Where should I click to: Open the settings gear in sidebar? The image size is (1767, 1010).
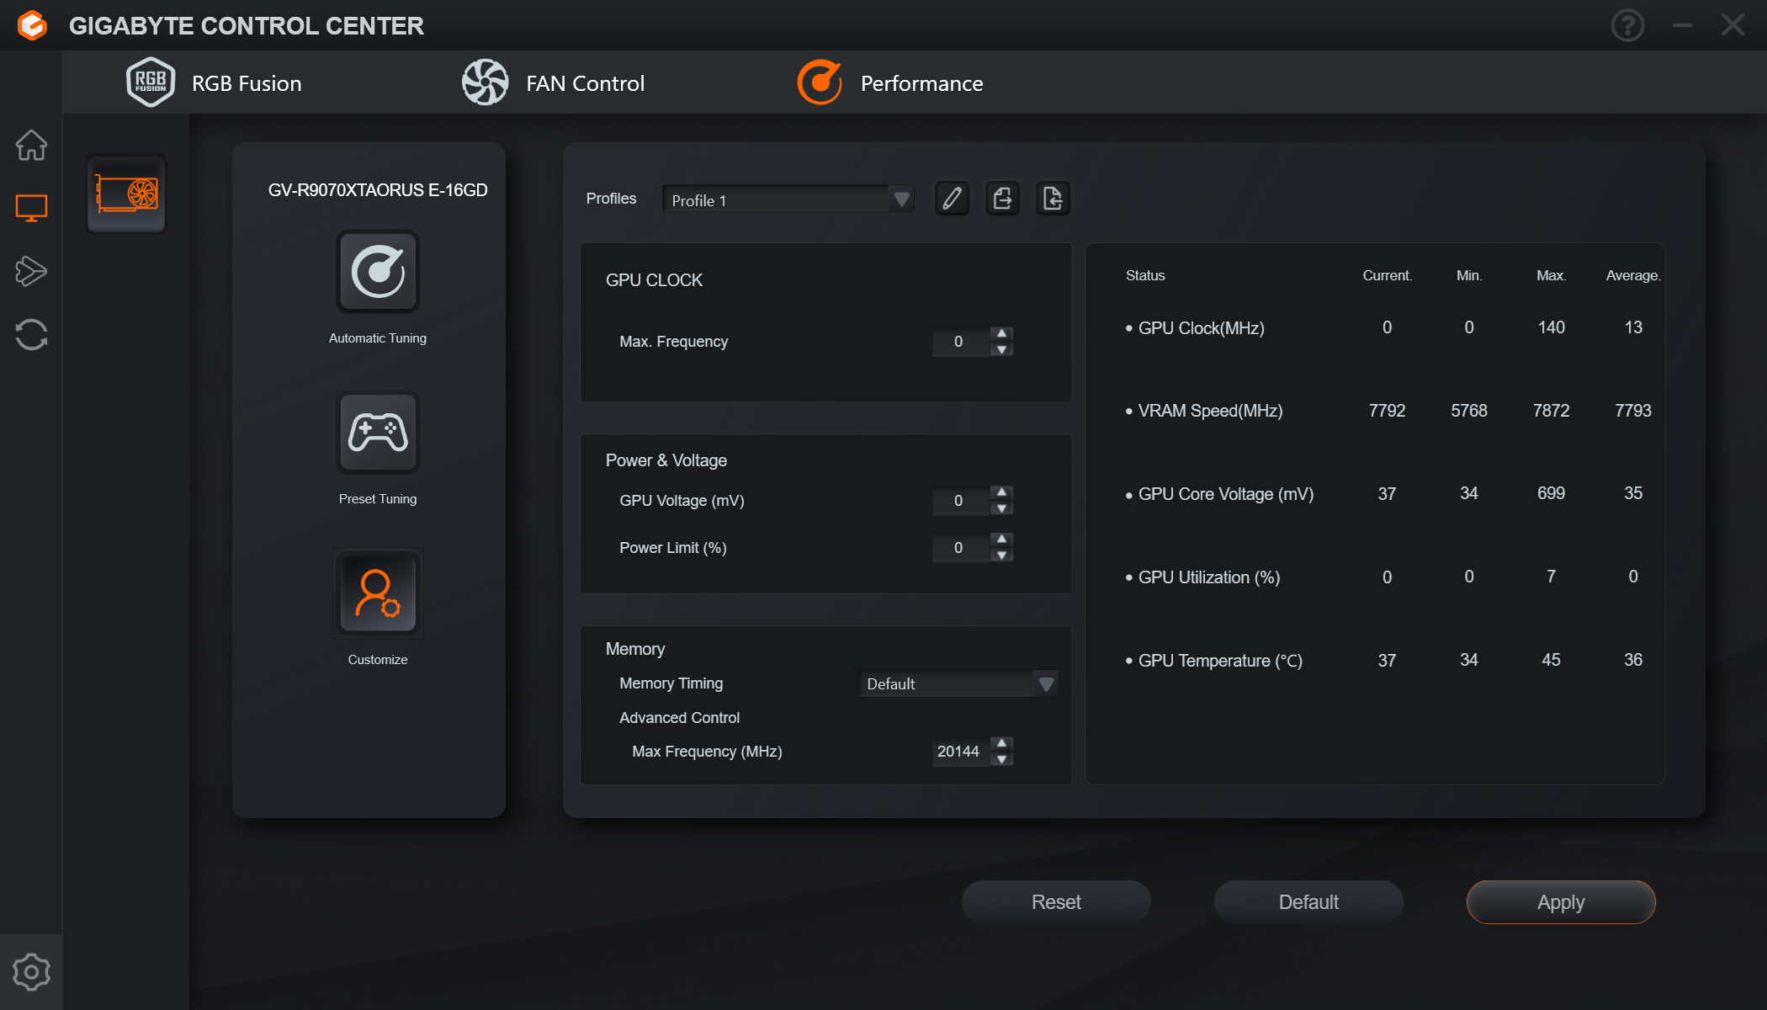pyautogui.click(x=31, y=972)
